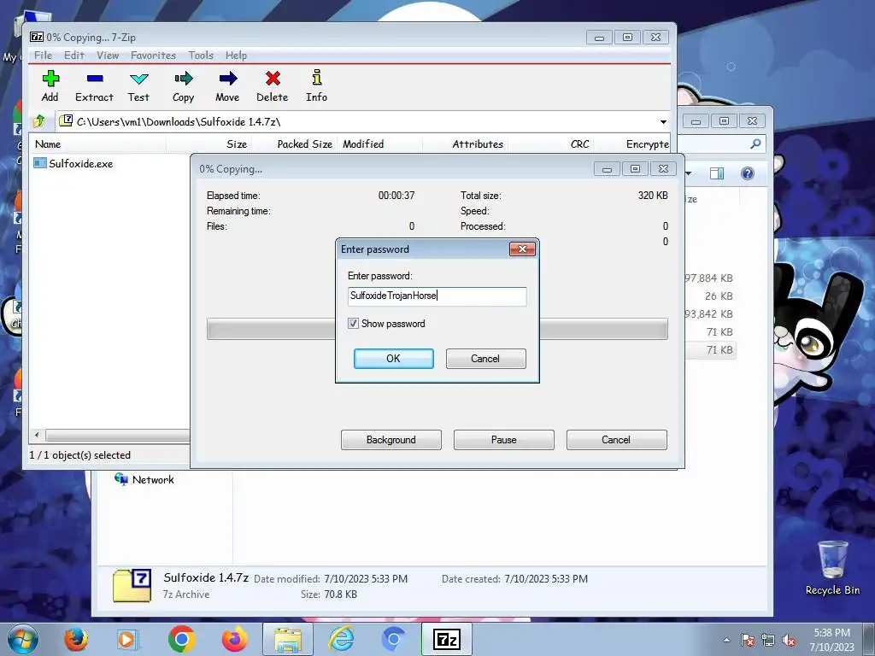
Task: Show hidden tray icons arrow
Action: (726, 640)
